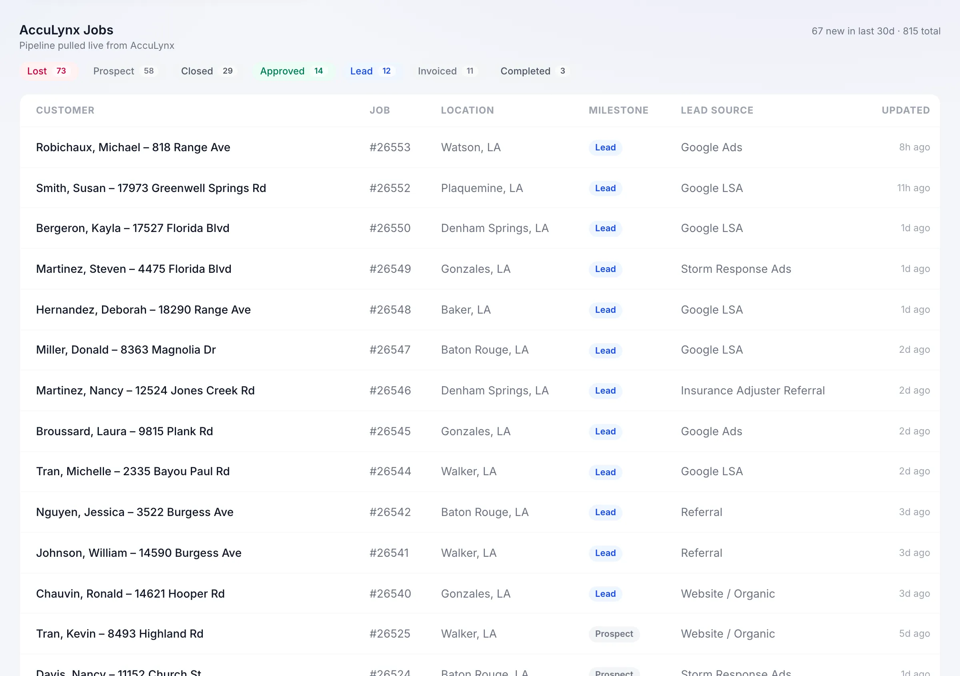Click job number #26552
Screen dimensions: 960x676
(x=390, y=188)
